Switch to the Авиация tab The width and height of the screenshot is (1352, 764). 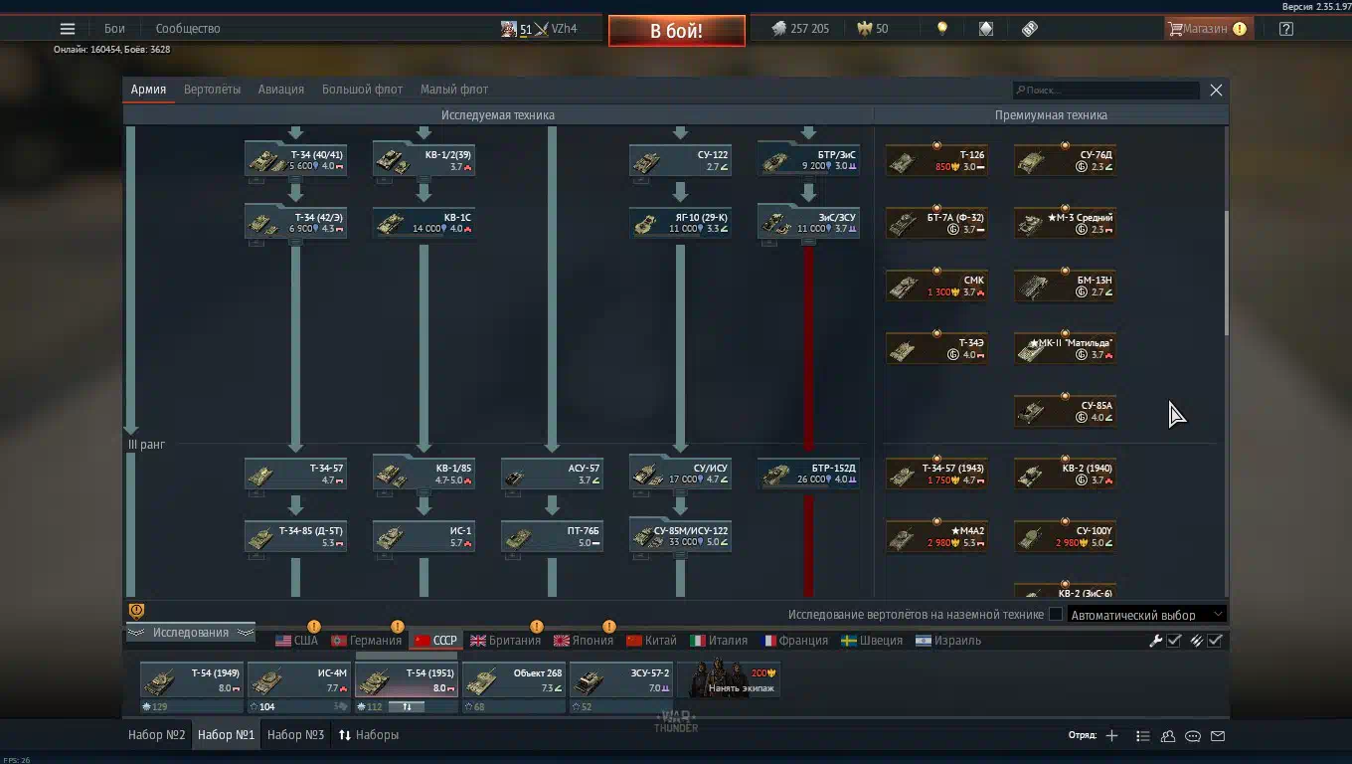tap(281, 90)
